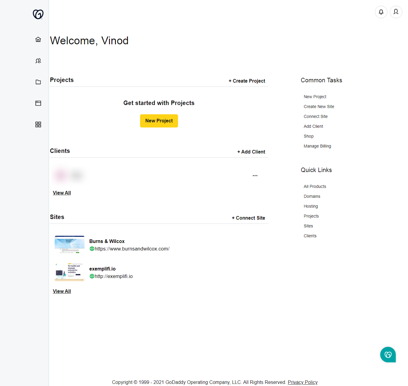Expand the client's three-dot options menu
This screenshot has height=386, width=408.
(x=255, y=176)
